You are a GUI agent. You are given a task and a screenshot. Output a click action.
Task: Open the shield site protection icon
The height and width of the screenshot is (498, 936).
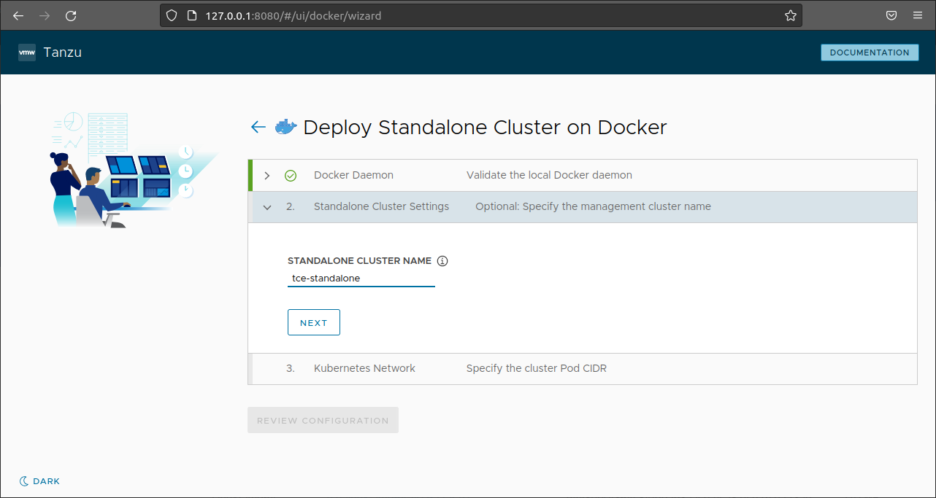[x=172, y=15]
